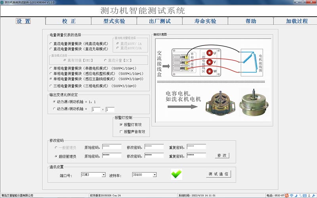317x198 pixels.
Task: Go to the 出厂测试 tab
Action: [x=160, y=21]
